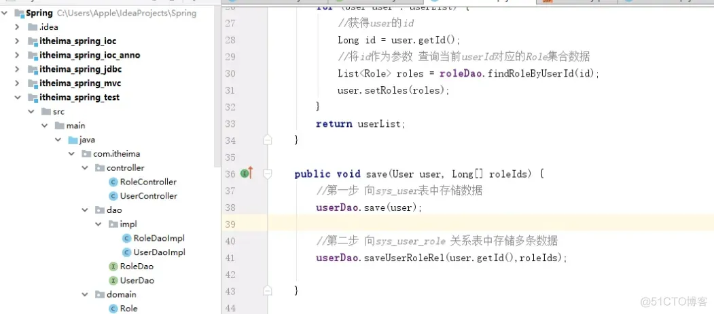714x314 pixels.
Task: Click the implements-method gutter icon on line 36
Action: coord(247,173)
